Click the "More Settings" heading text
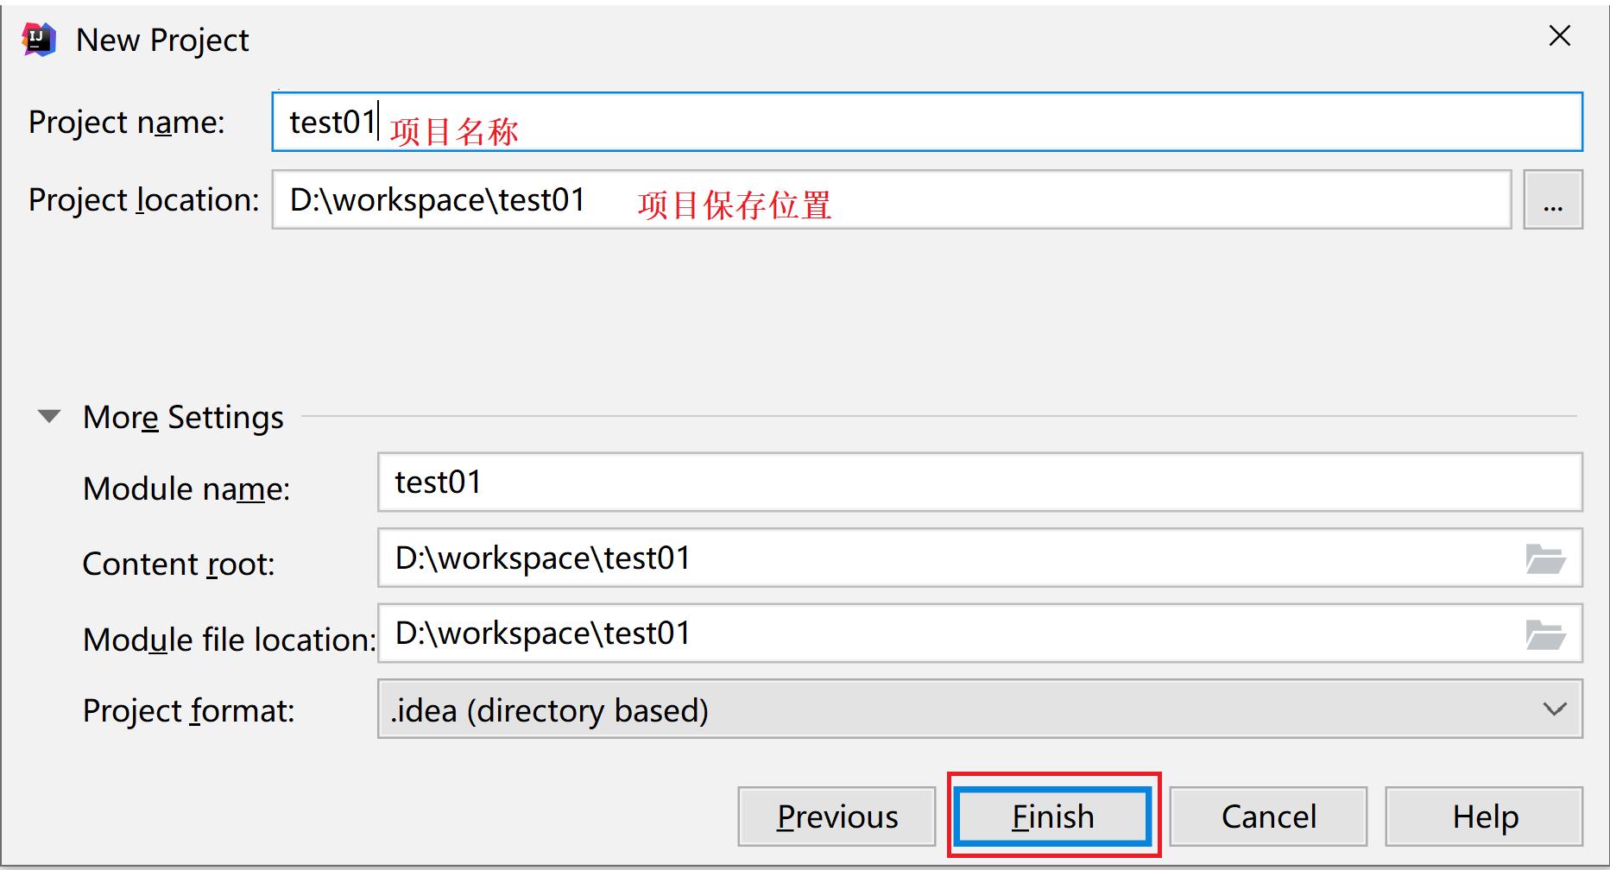 tap(183, 418)
